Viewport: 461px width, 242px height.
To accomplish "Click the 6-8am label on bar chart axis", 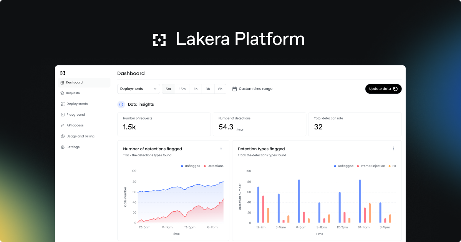I will (301, 227).
